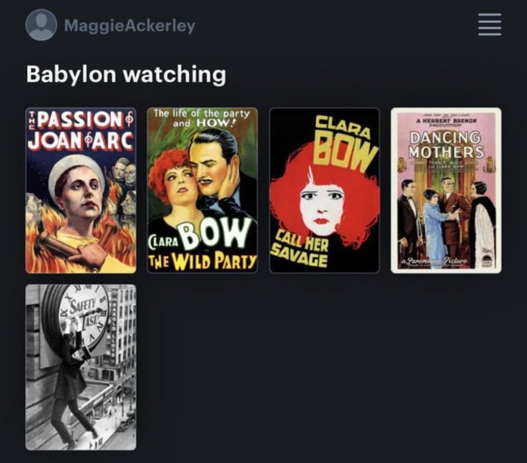Viewport: 527px width, 463px height.
Task: Choose the poster tagged 'The life of the party'
Action: tap(202, 190)
